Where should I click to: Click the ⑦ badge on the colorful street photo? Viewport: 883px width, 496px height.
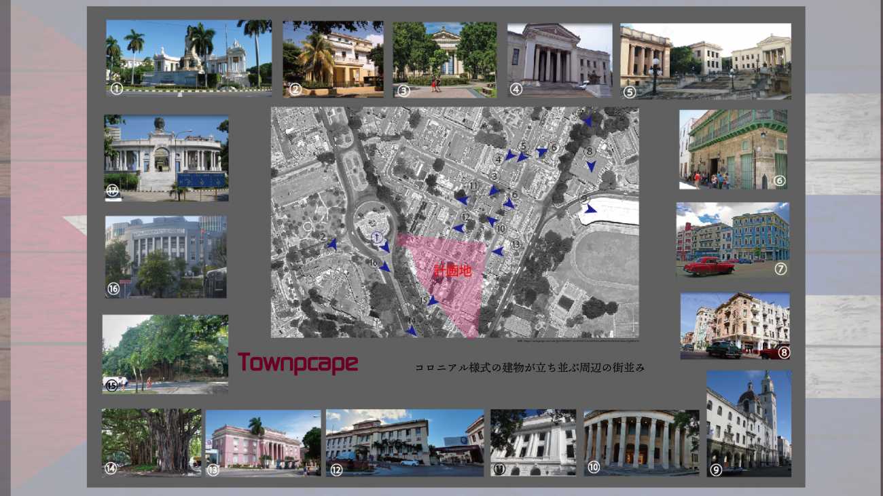click(x=779, y=269)
